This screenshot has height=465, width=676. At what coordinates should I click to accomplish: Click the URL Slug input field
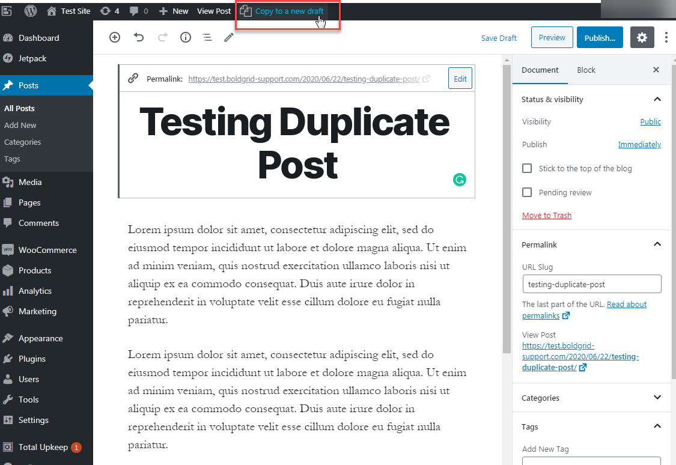point(591,284)
